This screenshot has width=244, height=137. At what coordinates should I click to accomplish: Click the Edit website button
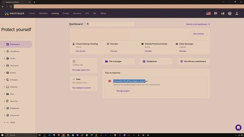(x=198, y=34)
